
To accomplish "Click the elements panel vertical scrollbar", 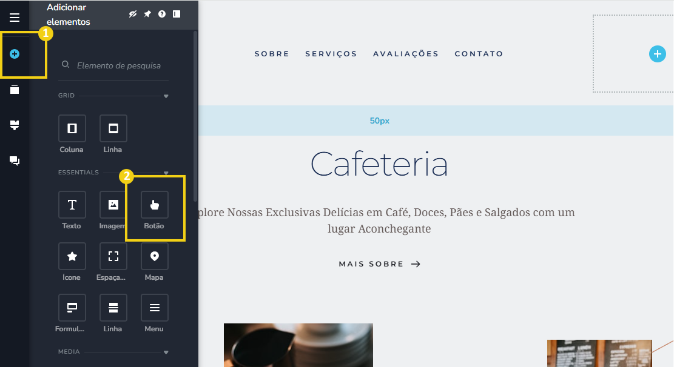I will coord(195,116).
